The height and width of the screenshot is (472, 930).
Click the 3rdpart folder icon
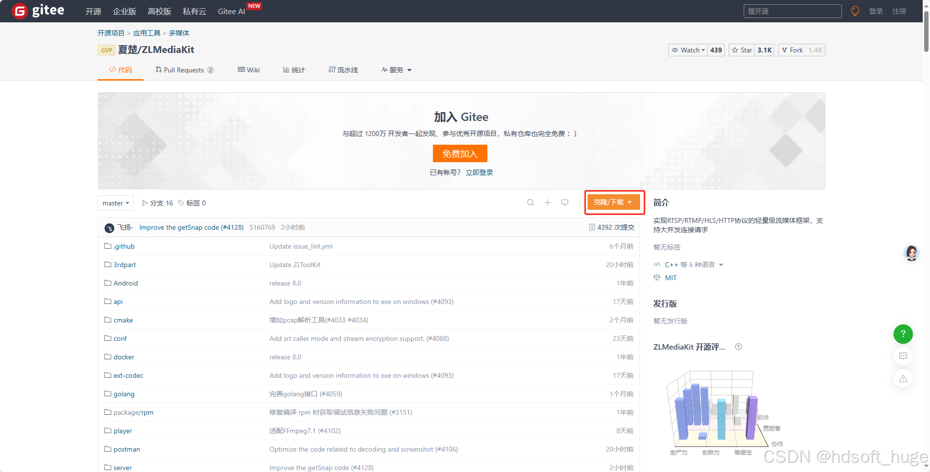pyautogui.click(x=108, y=264)
